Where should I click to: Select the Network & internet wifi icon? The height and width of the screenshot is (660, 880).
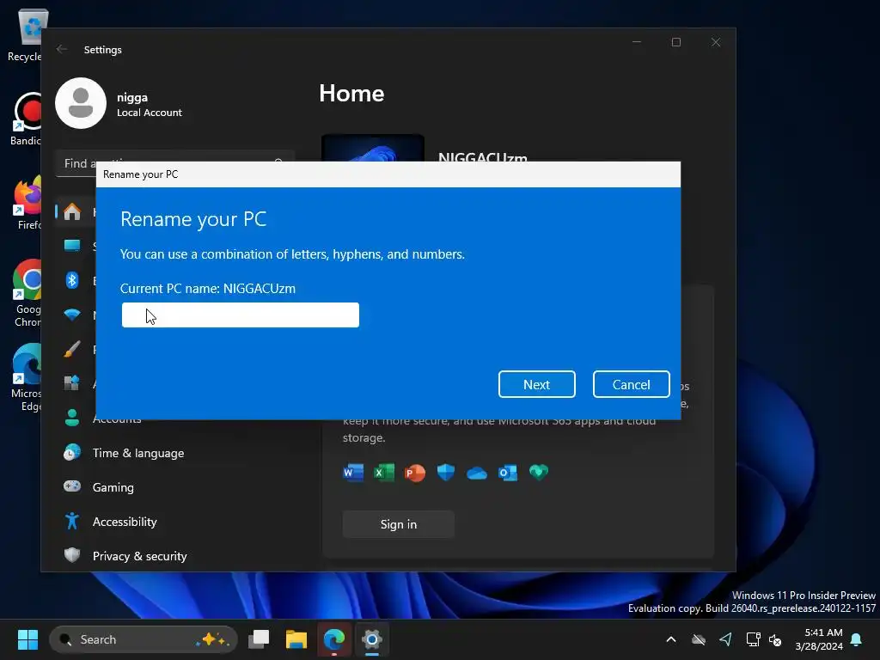pos(72,315)
